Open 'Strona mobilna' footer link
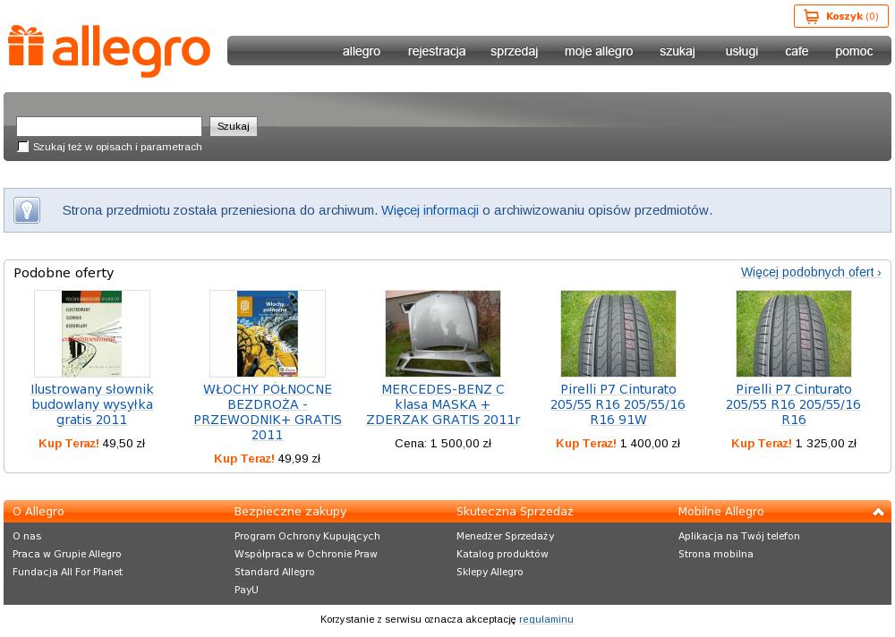 [716, 554]
